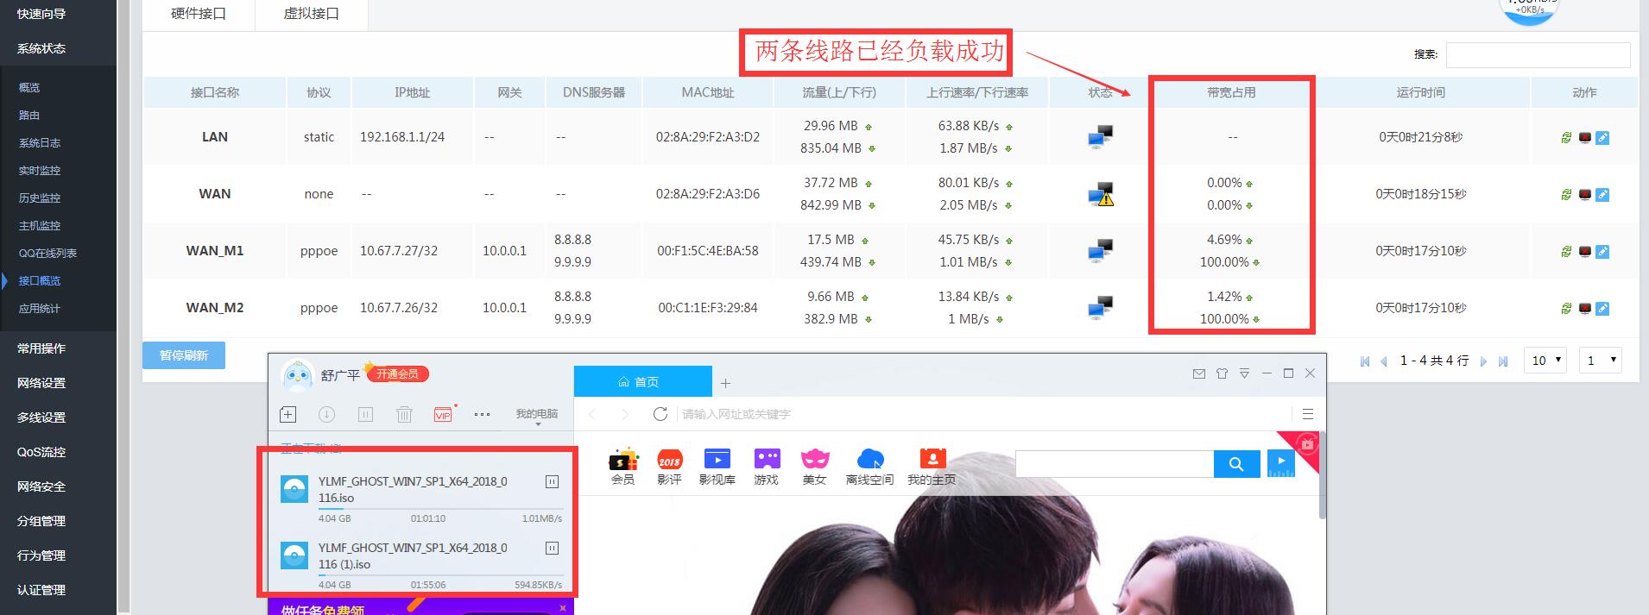Go to the last page of the table

point(1503,361)
